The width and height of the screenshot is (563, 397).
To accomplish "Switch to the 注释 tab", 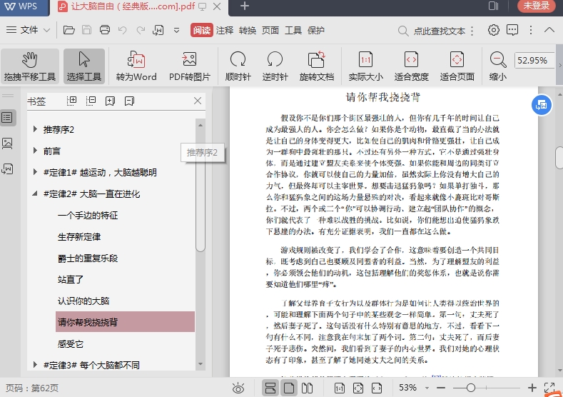I will coord(225,30).
